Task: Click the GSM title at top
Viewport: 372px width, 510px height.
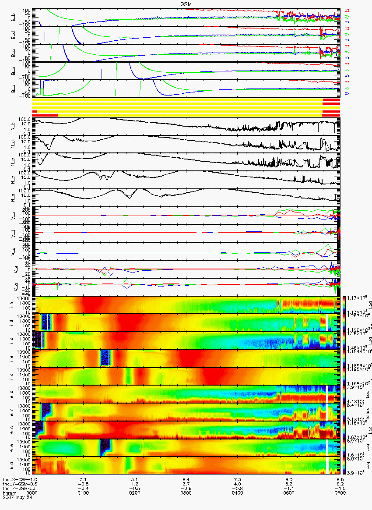Action: point(186,4)
